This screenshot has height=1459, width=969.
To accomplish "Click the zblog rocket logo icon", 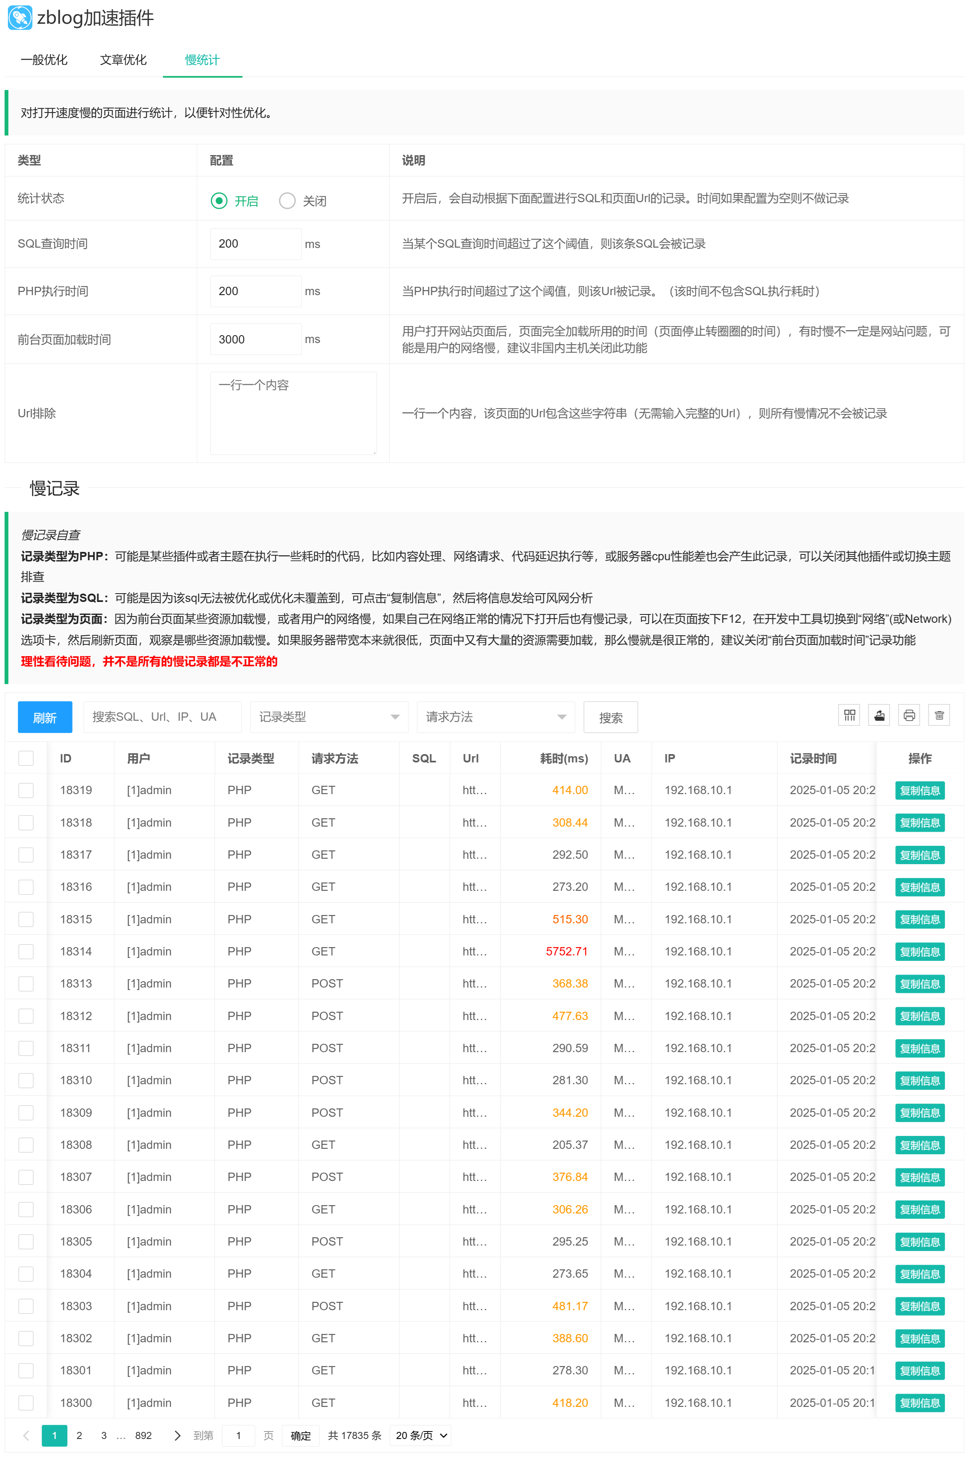I will [x=20, y=18].
